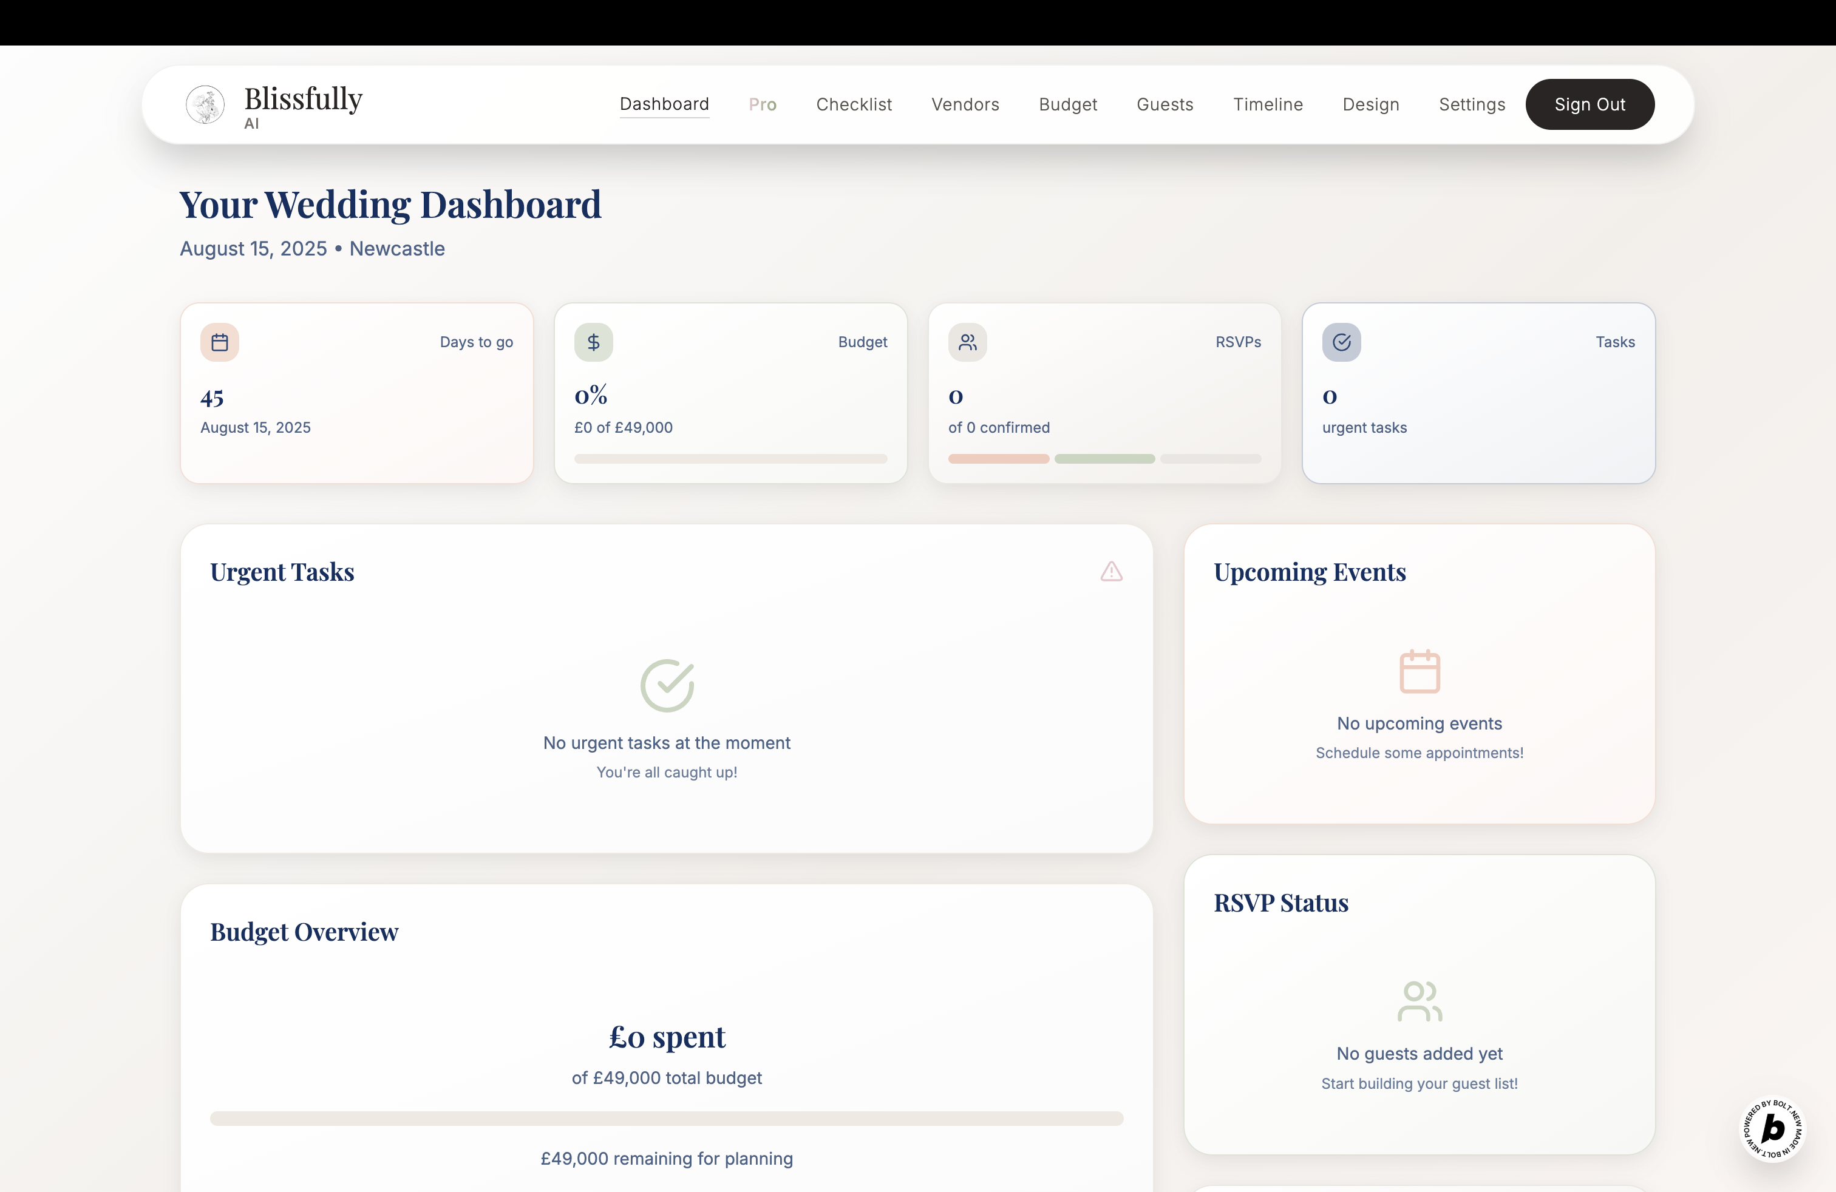Click the large calendar icon in Upcoming Events
Image resolution: width=1836 pixels, height=1192 pixels.
(1419, 671)
